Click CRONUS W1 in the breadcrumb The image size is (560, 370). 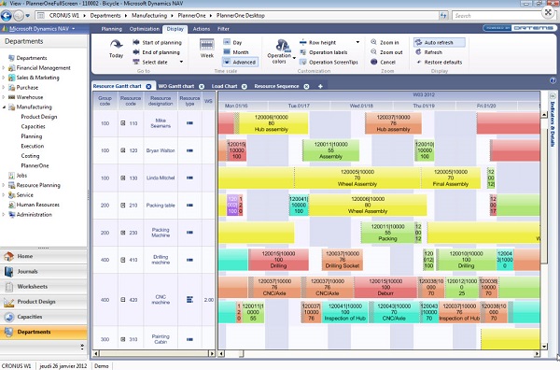tap(64, 15)
